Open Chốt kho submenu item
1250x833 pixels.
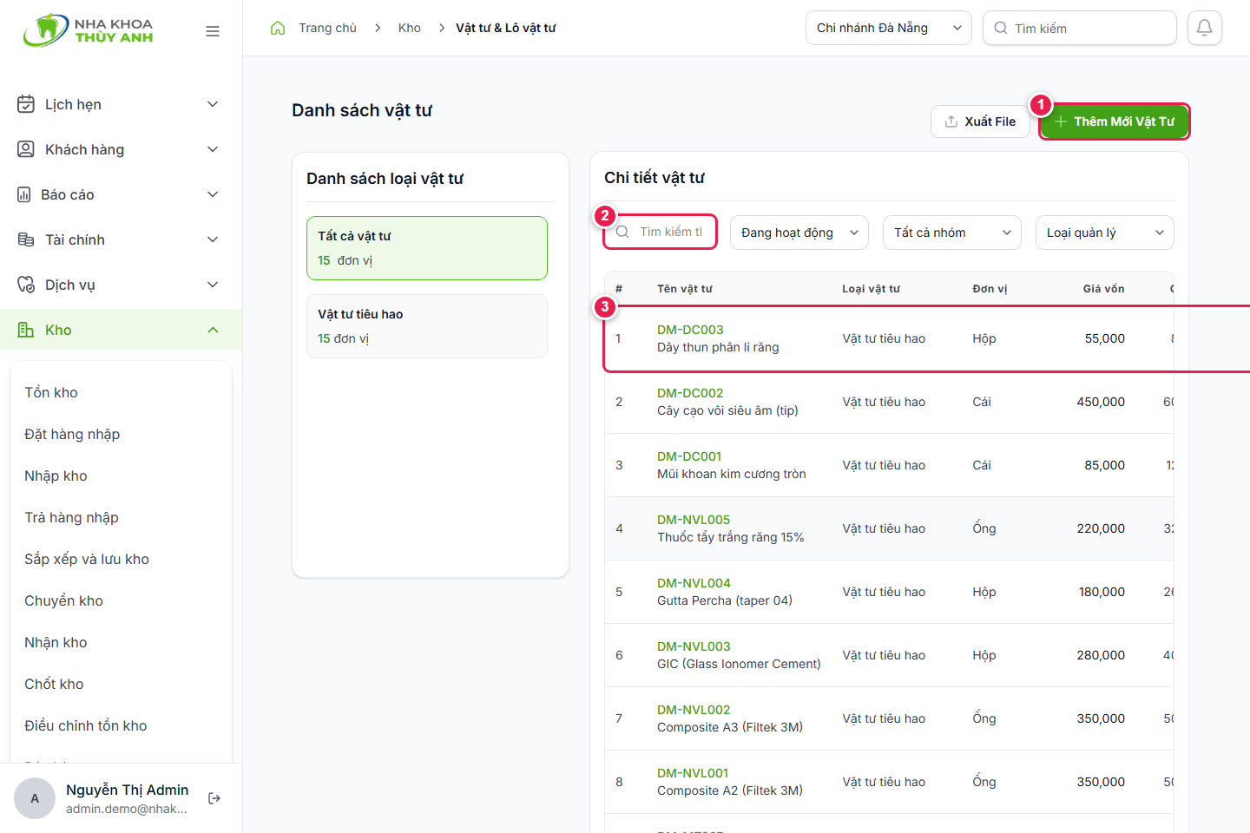[x=54, y=684]
